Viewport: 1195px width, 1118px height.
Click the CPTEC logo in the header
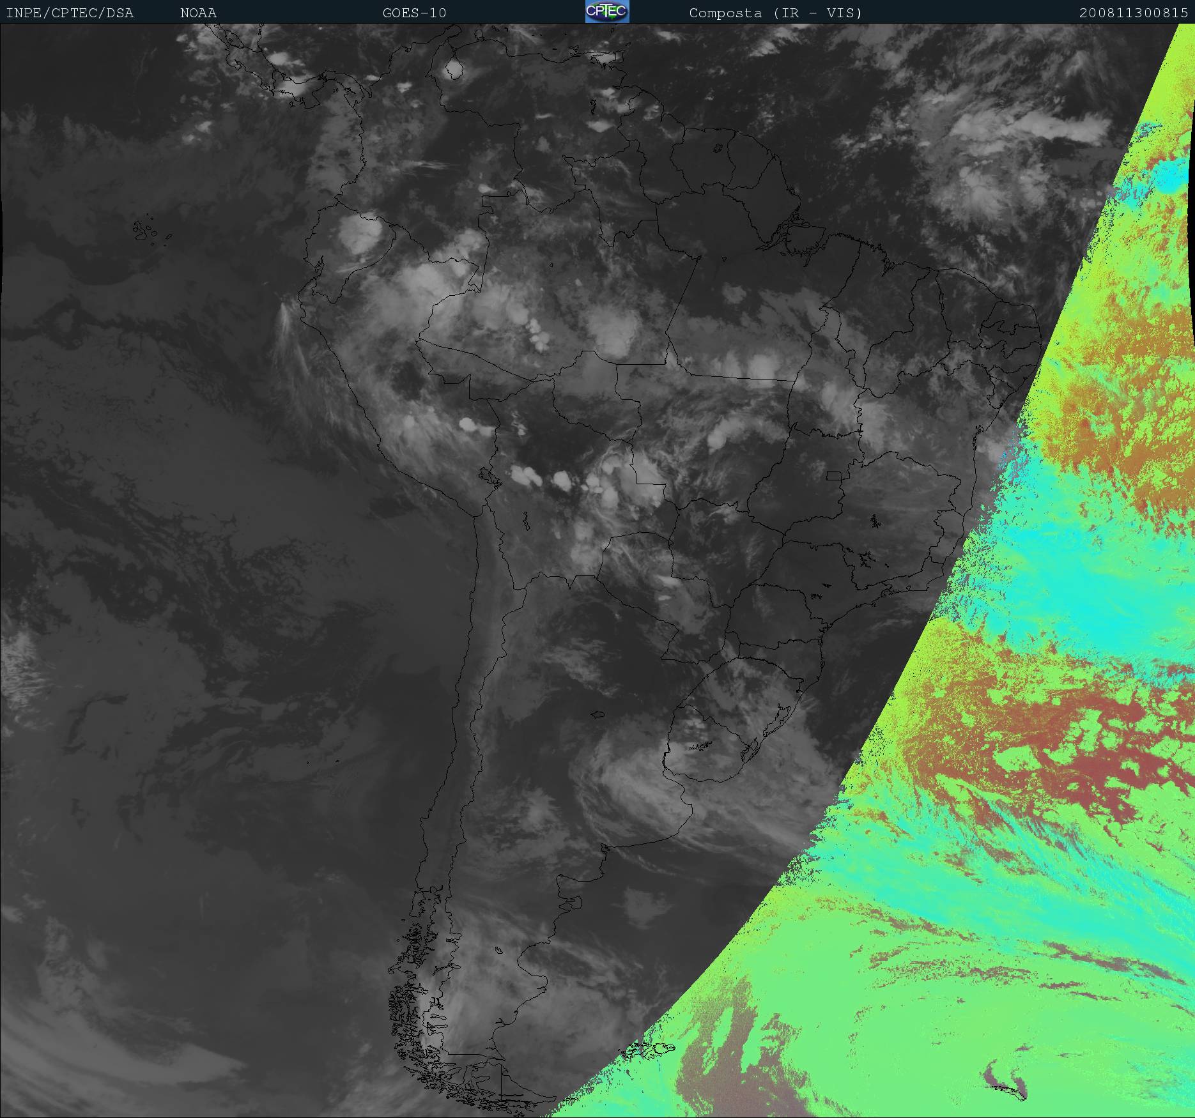pyautogui.click(x=607, y=11)
